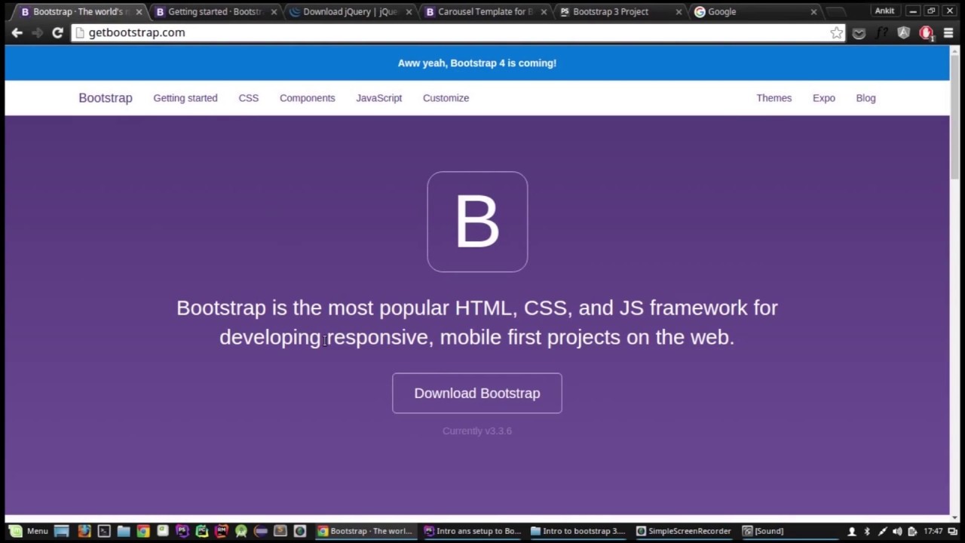Viewport: 965px width, 543px height.
Task: Open the volume speaker tray icon
Action: [897, 531]
